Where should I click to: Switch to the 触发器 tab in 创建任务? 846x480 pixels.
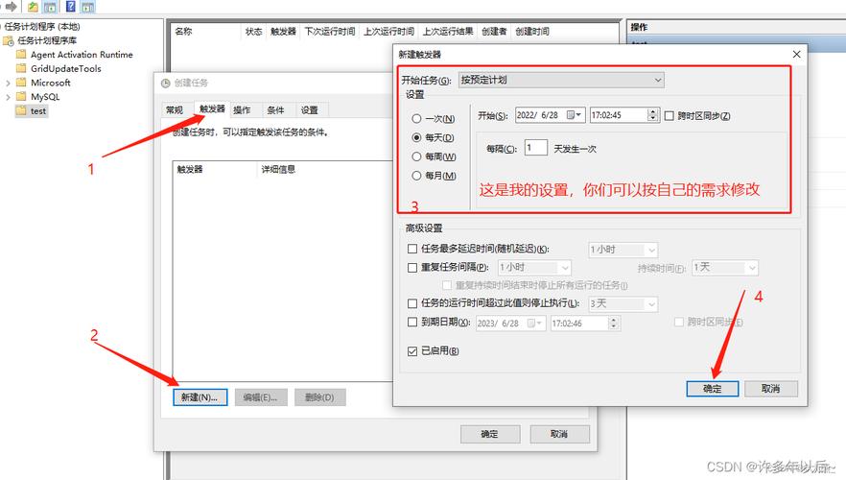[212, 108]
